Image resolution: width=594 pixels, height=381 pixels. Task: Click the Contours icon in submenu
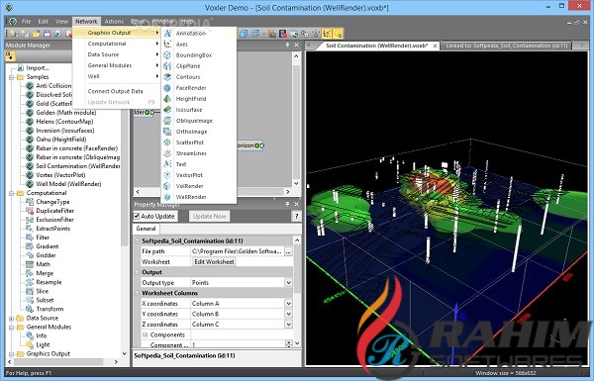[x=167, y=77]
